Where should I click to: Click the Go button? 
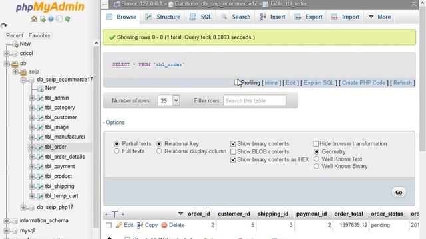point(399,193)
